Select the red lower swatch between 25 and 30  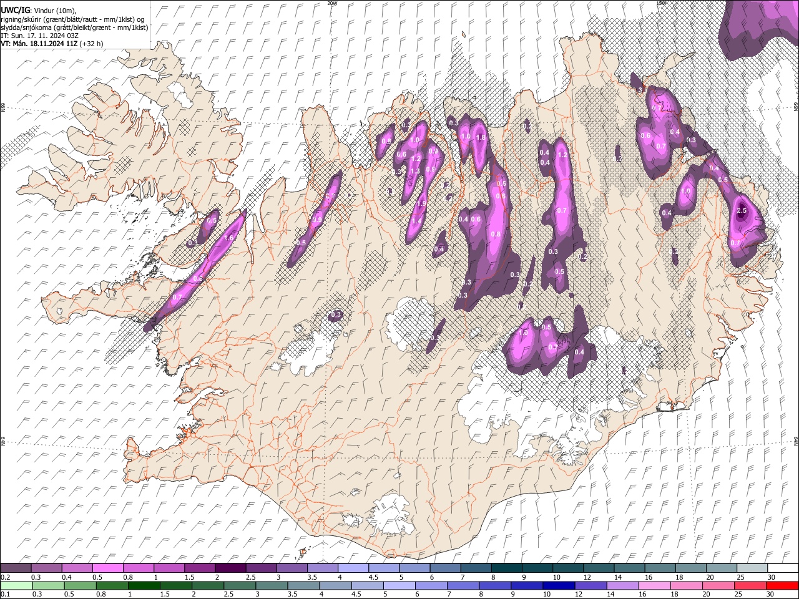752,585
